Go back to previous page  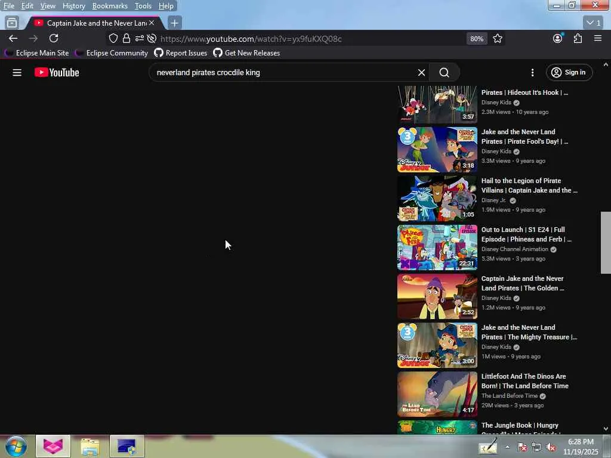[x=13, y=39]
